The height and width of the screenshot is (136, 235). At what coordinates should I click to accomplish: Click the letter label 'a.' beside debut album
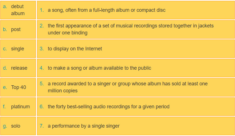pyautogui.click(x=5, y=6)
